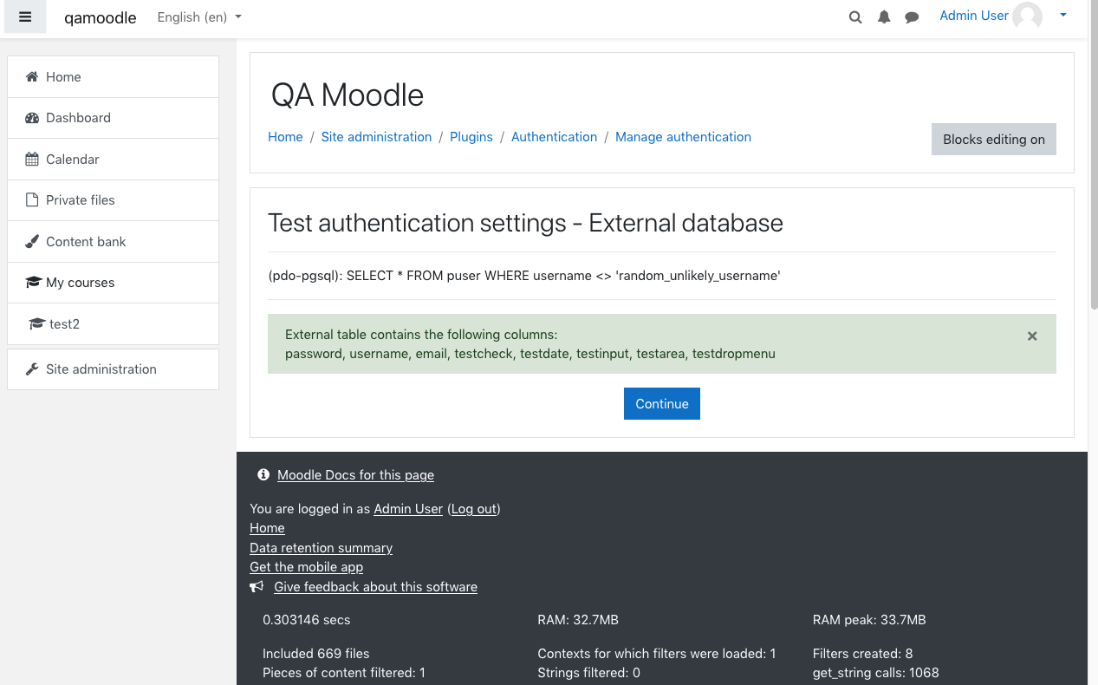Screen dimensions: 1098x685
Task: Click the Plugins breadcrumb link
Action: click(471, 137)
